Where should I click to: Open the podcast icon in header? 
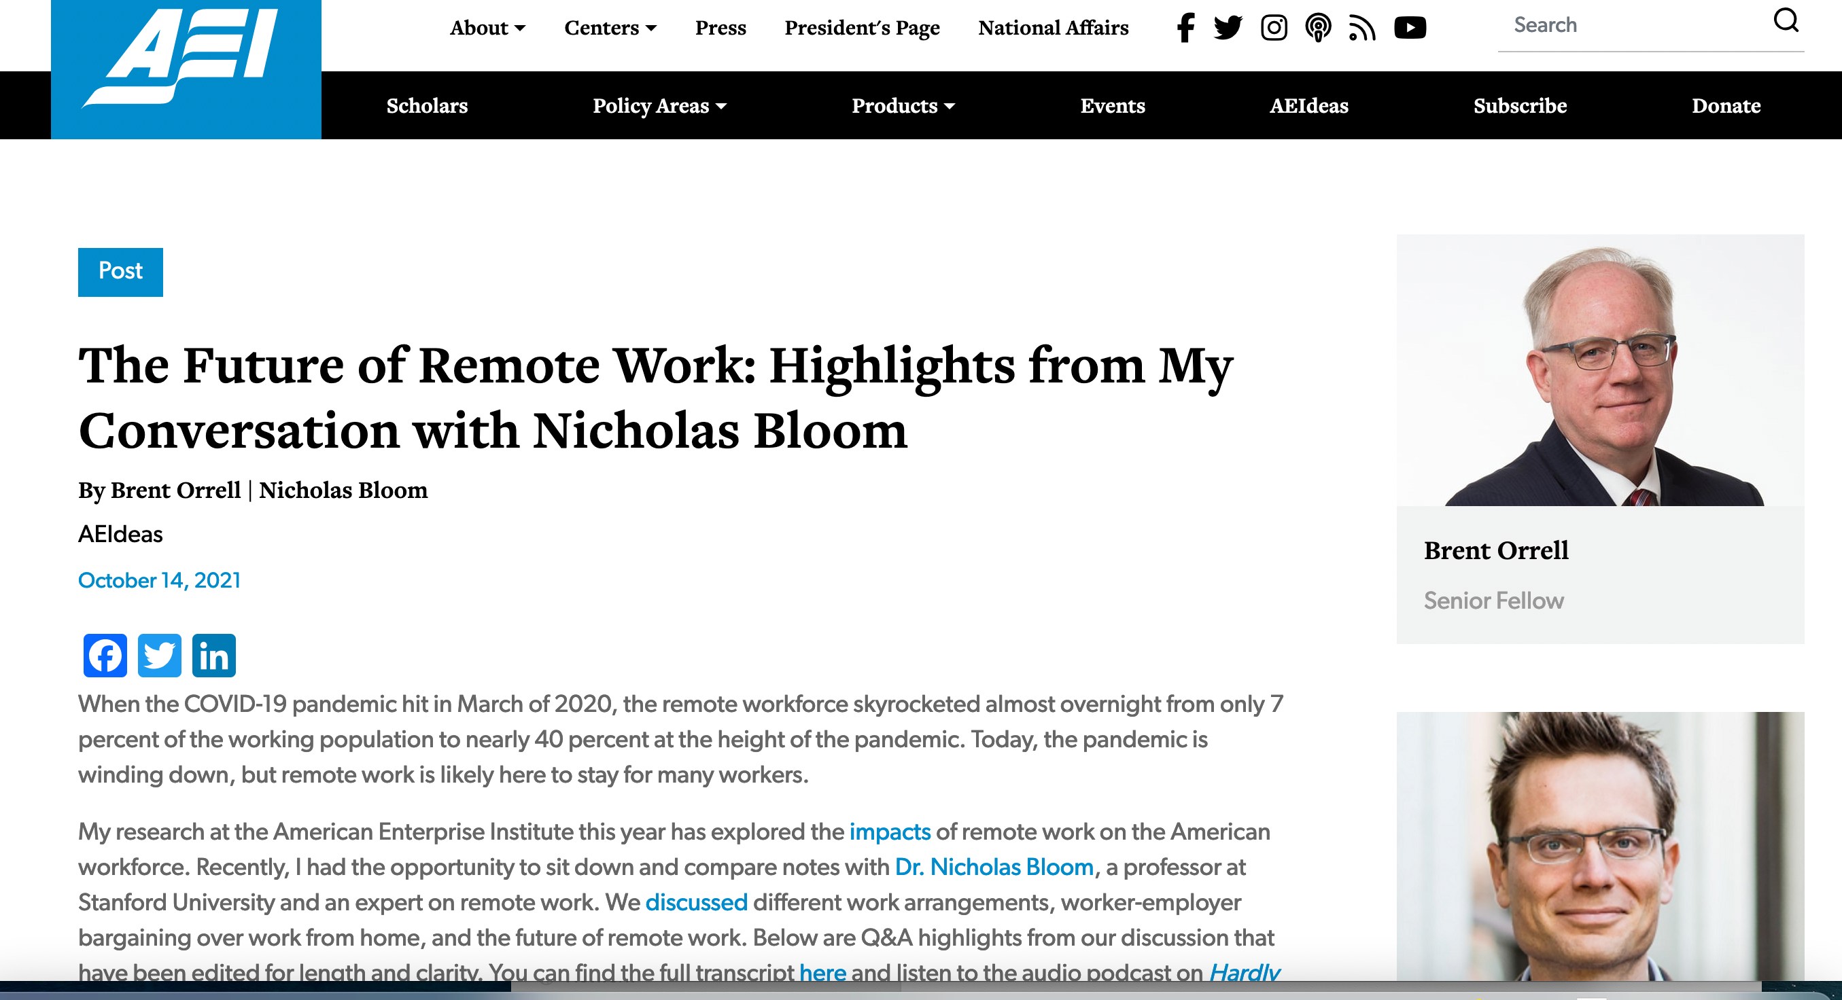1318,28
